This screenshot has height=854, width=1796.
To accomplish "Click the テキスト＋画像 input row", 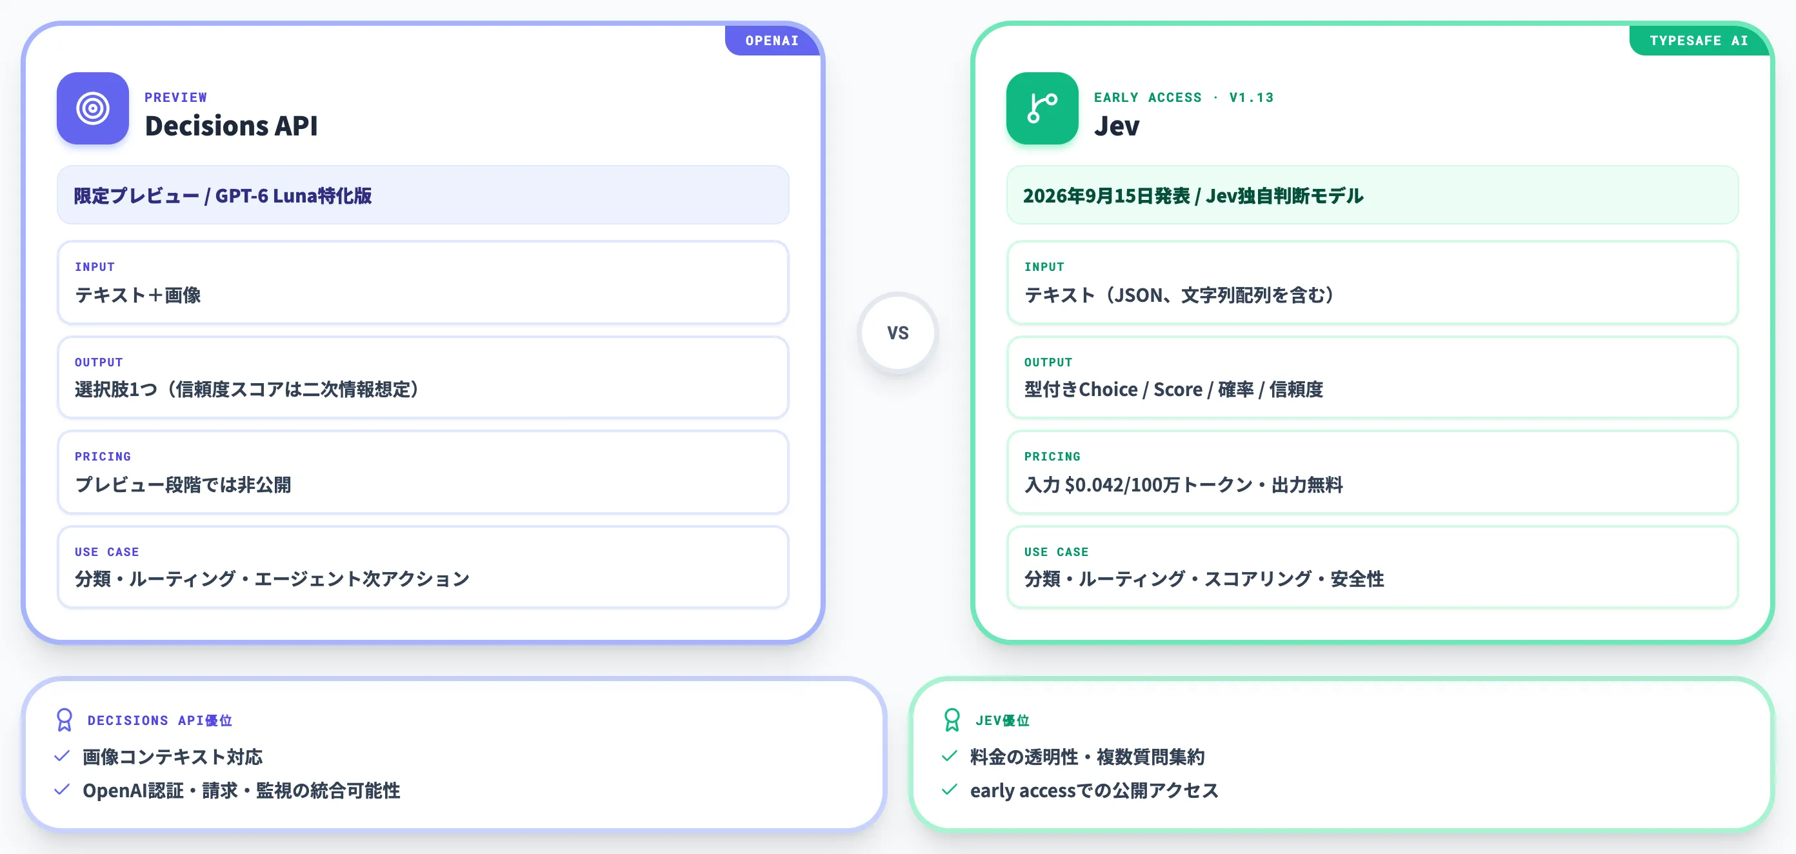I will [423, 283].
